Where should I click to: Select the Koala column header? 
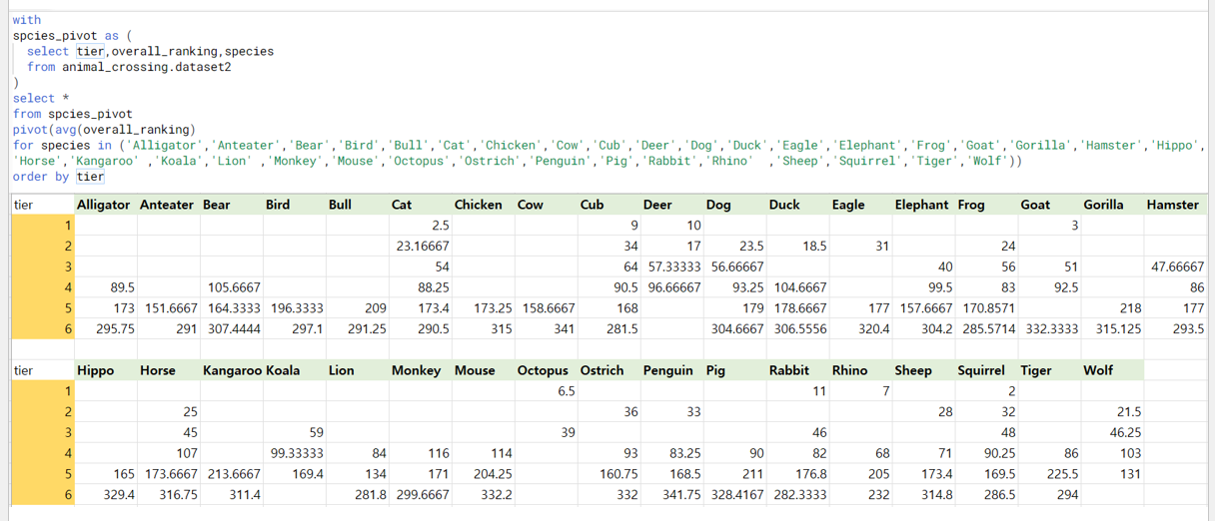[x=282, y=370]
